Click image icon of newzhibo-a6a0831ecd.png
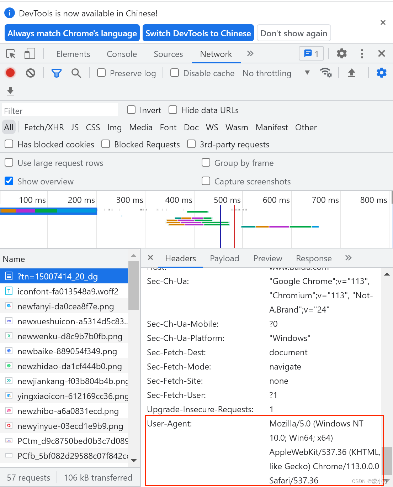The image size is (393, 487). coord(9,411)
